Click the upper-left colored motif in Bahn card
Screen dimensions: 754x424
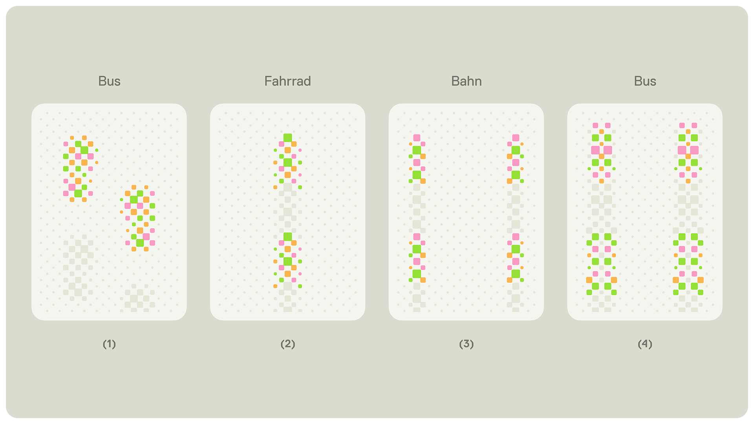pyautogui.click(x=417, y=159)
